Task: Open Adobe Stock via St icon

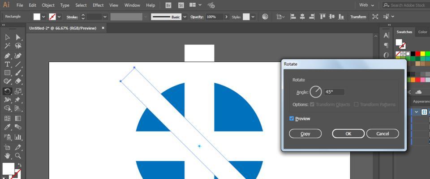Action: [x=181, y=5]
